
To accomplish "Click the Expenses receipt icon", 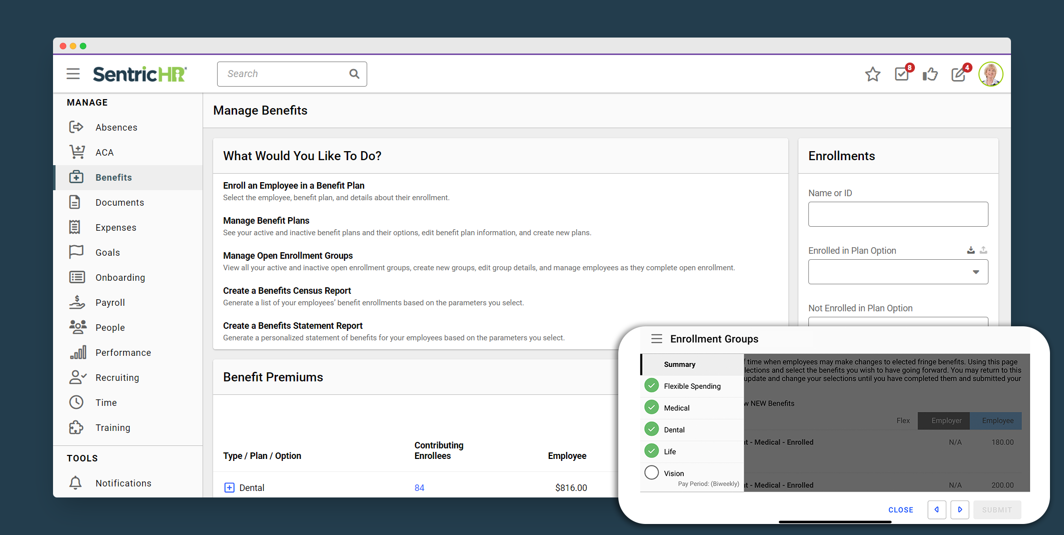I will coord(75,227).
